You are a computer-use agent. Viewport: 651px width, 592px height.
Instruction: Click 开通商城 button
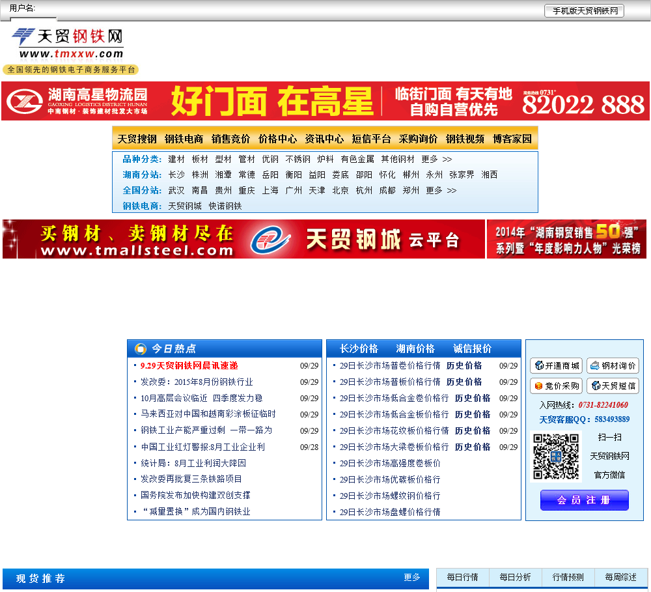557,365
